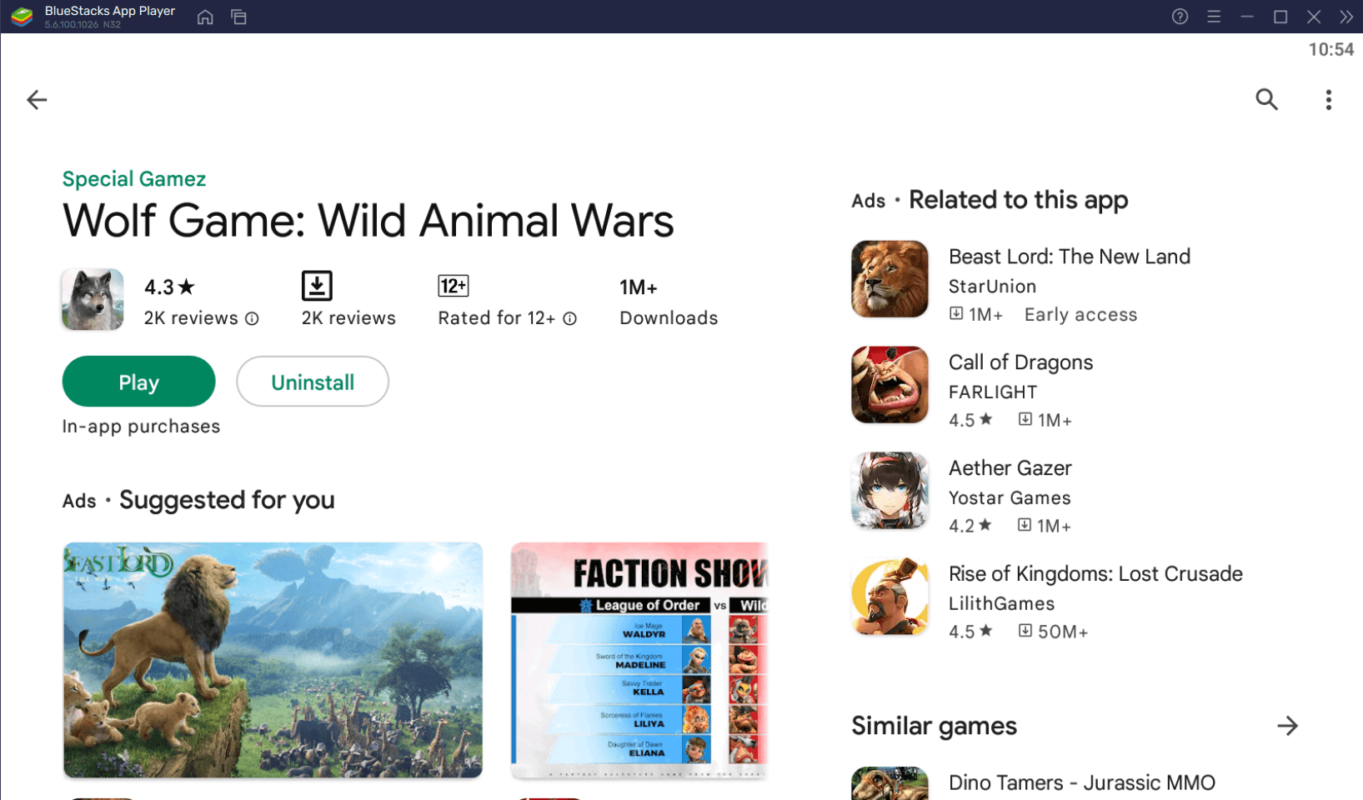Expand Similar games with the arrow
The width and height of the screenshot is (1363, 800).
coord(1288,726)
